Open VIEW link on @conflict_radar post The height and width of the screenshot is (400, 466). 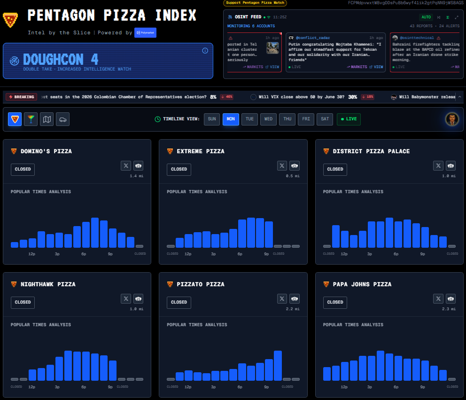376,67
